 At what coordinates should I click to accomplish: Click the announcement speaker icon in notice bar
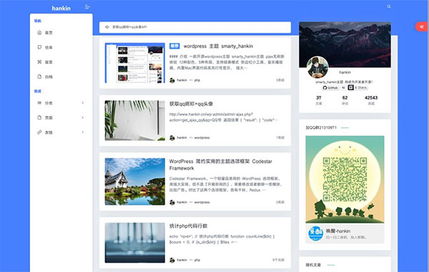click(107, 27)
